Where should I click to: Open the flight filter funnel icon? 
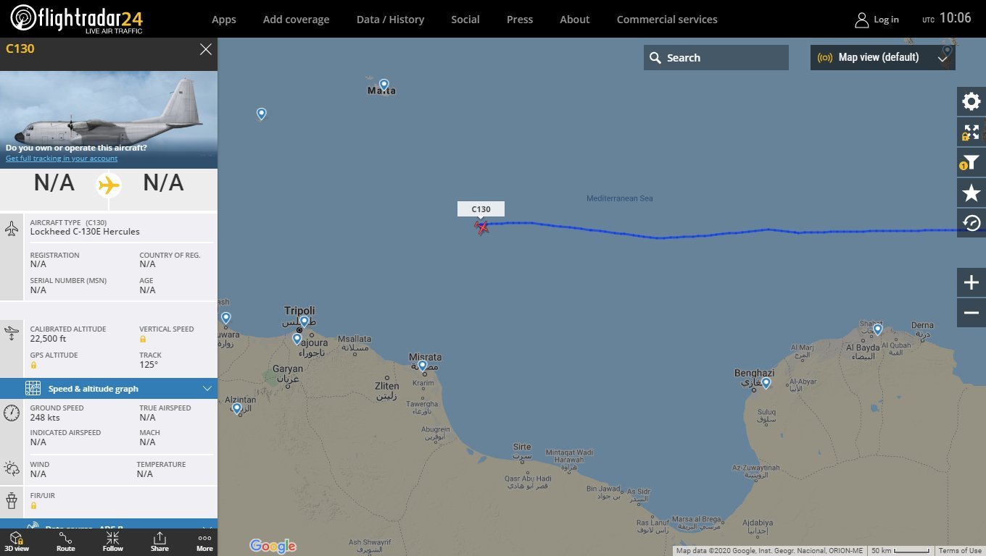(971, 162)
